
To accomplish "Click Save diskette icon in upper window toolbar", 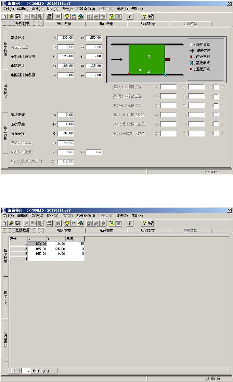I will [17, 16].
